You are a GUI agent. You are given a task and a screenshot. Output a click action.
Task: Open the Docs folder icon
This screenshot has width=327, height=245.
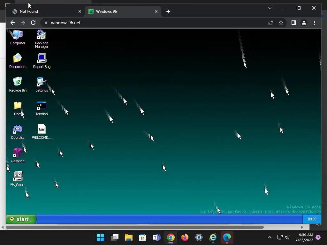tap(18, 108)
